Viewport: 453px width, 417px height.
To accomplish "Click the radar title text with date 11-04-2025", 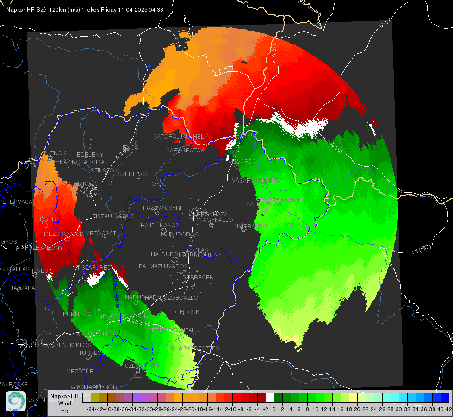I will tap(85, 10).
